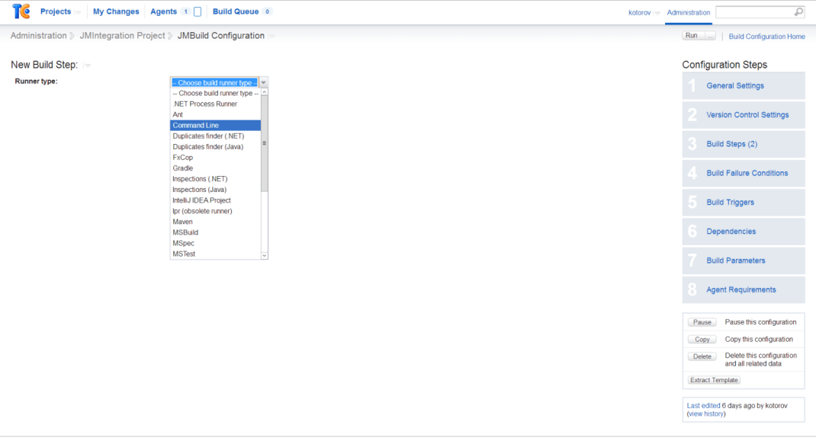Open Build Steps (2) step
Image resolution: width=816 pixels, height=444 pixels.
743,144
